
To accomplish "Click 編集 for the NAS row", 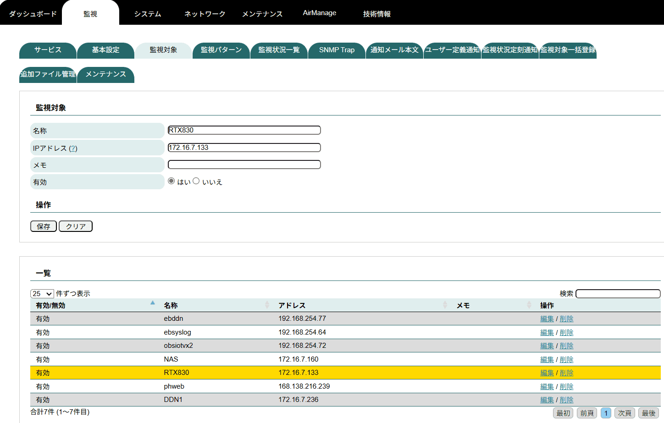I will [x=547, y=360].
